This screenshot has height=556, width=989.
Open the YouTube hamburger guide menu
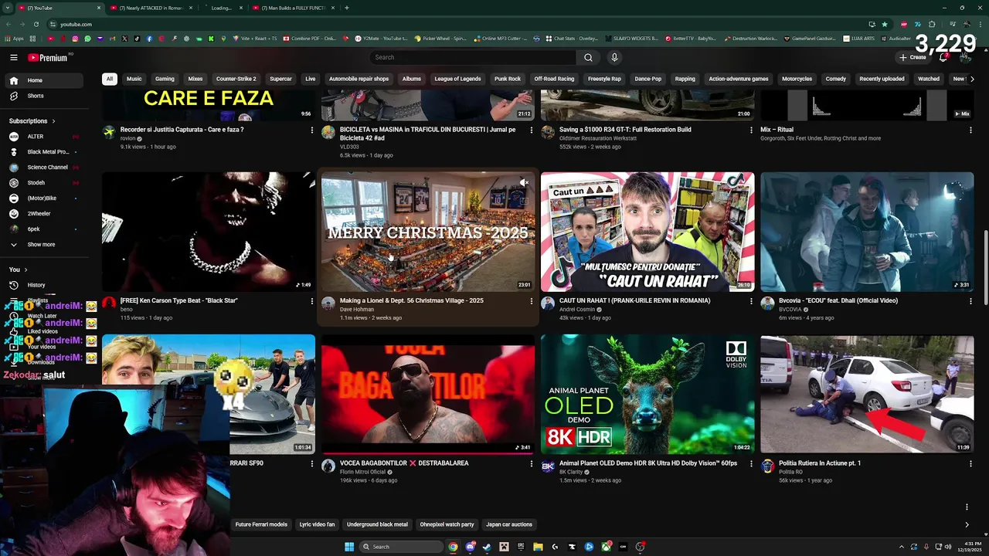pyautogui.click(x=14, y=57)
